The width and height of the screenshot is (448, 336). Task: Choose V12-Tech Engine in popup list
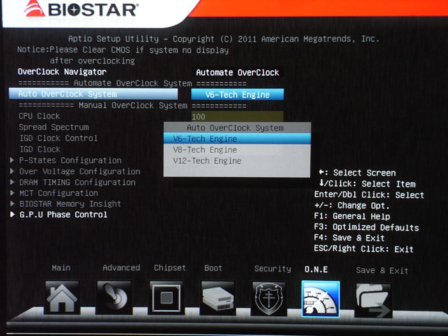pyautogui.click(x=237, y=161)
